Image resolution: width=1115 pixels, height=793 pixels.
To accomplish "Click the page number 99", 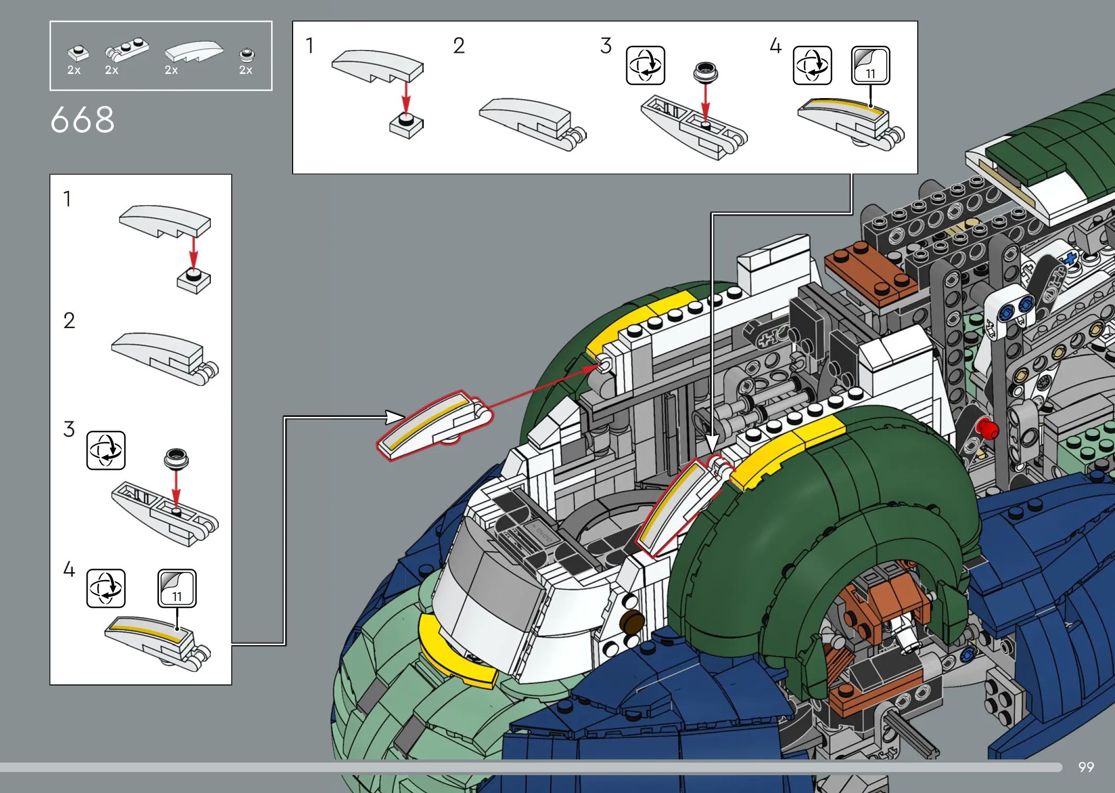I will [1086, 767].
